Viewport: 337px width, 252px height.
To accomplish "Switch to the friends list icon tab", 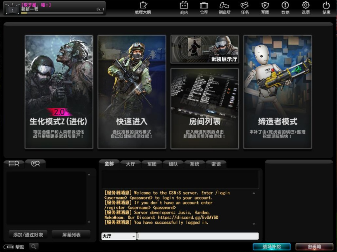I will click(x=14, y=164).
